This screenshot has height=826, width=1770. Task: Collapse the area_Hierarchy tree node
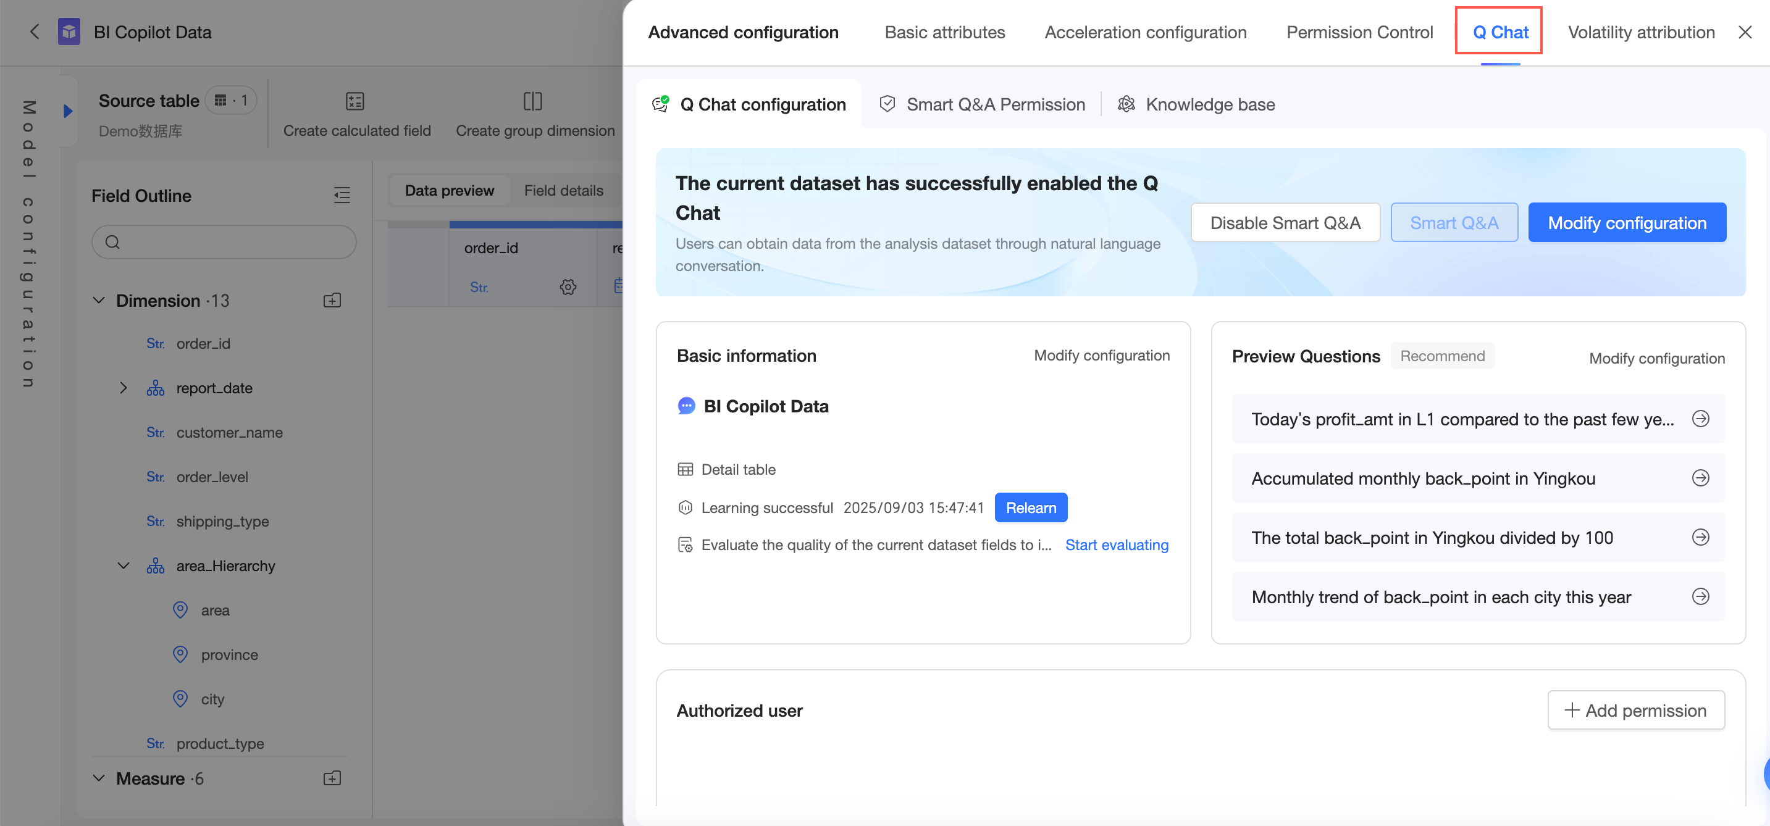click(124, 565)
